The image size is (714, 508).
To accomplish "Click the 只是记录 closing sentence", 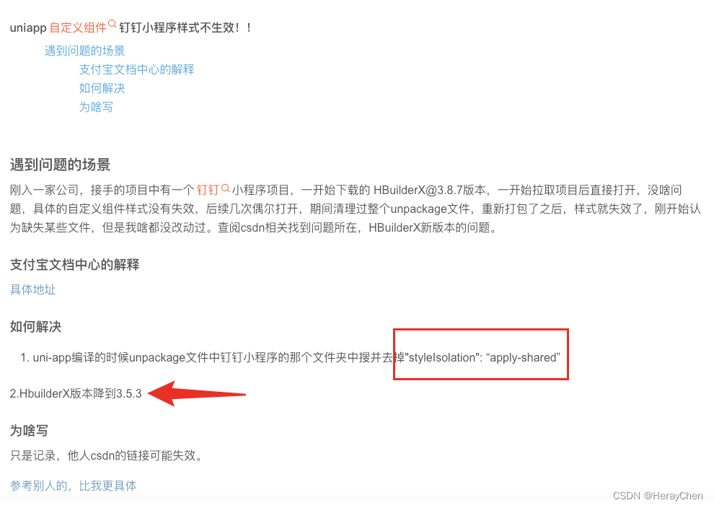I will [x=106, y=455].
